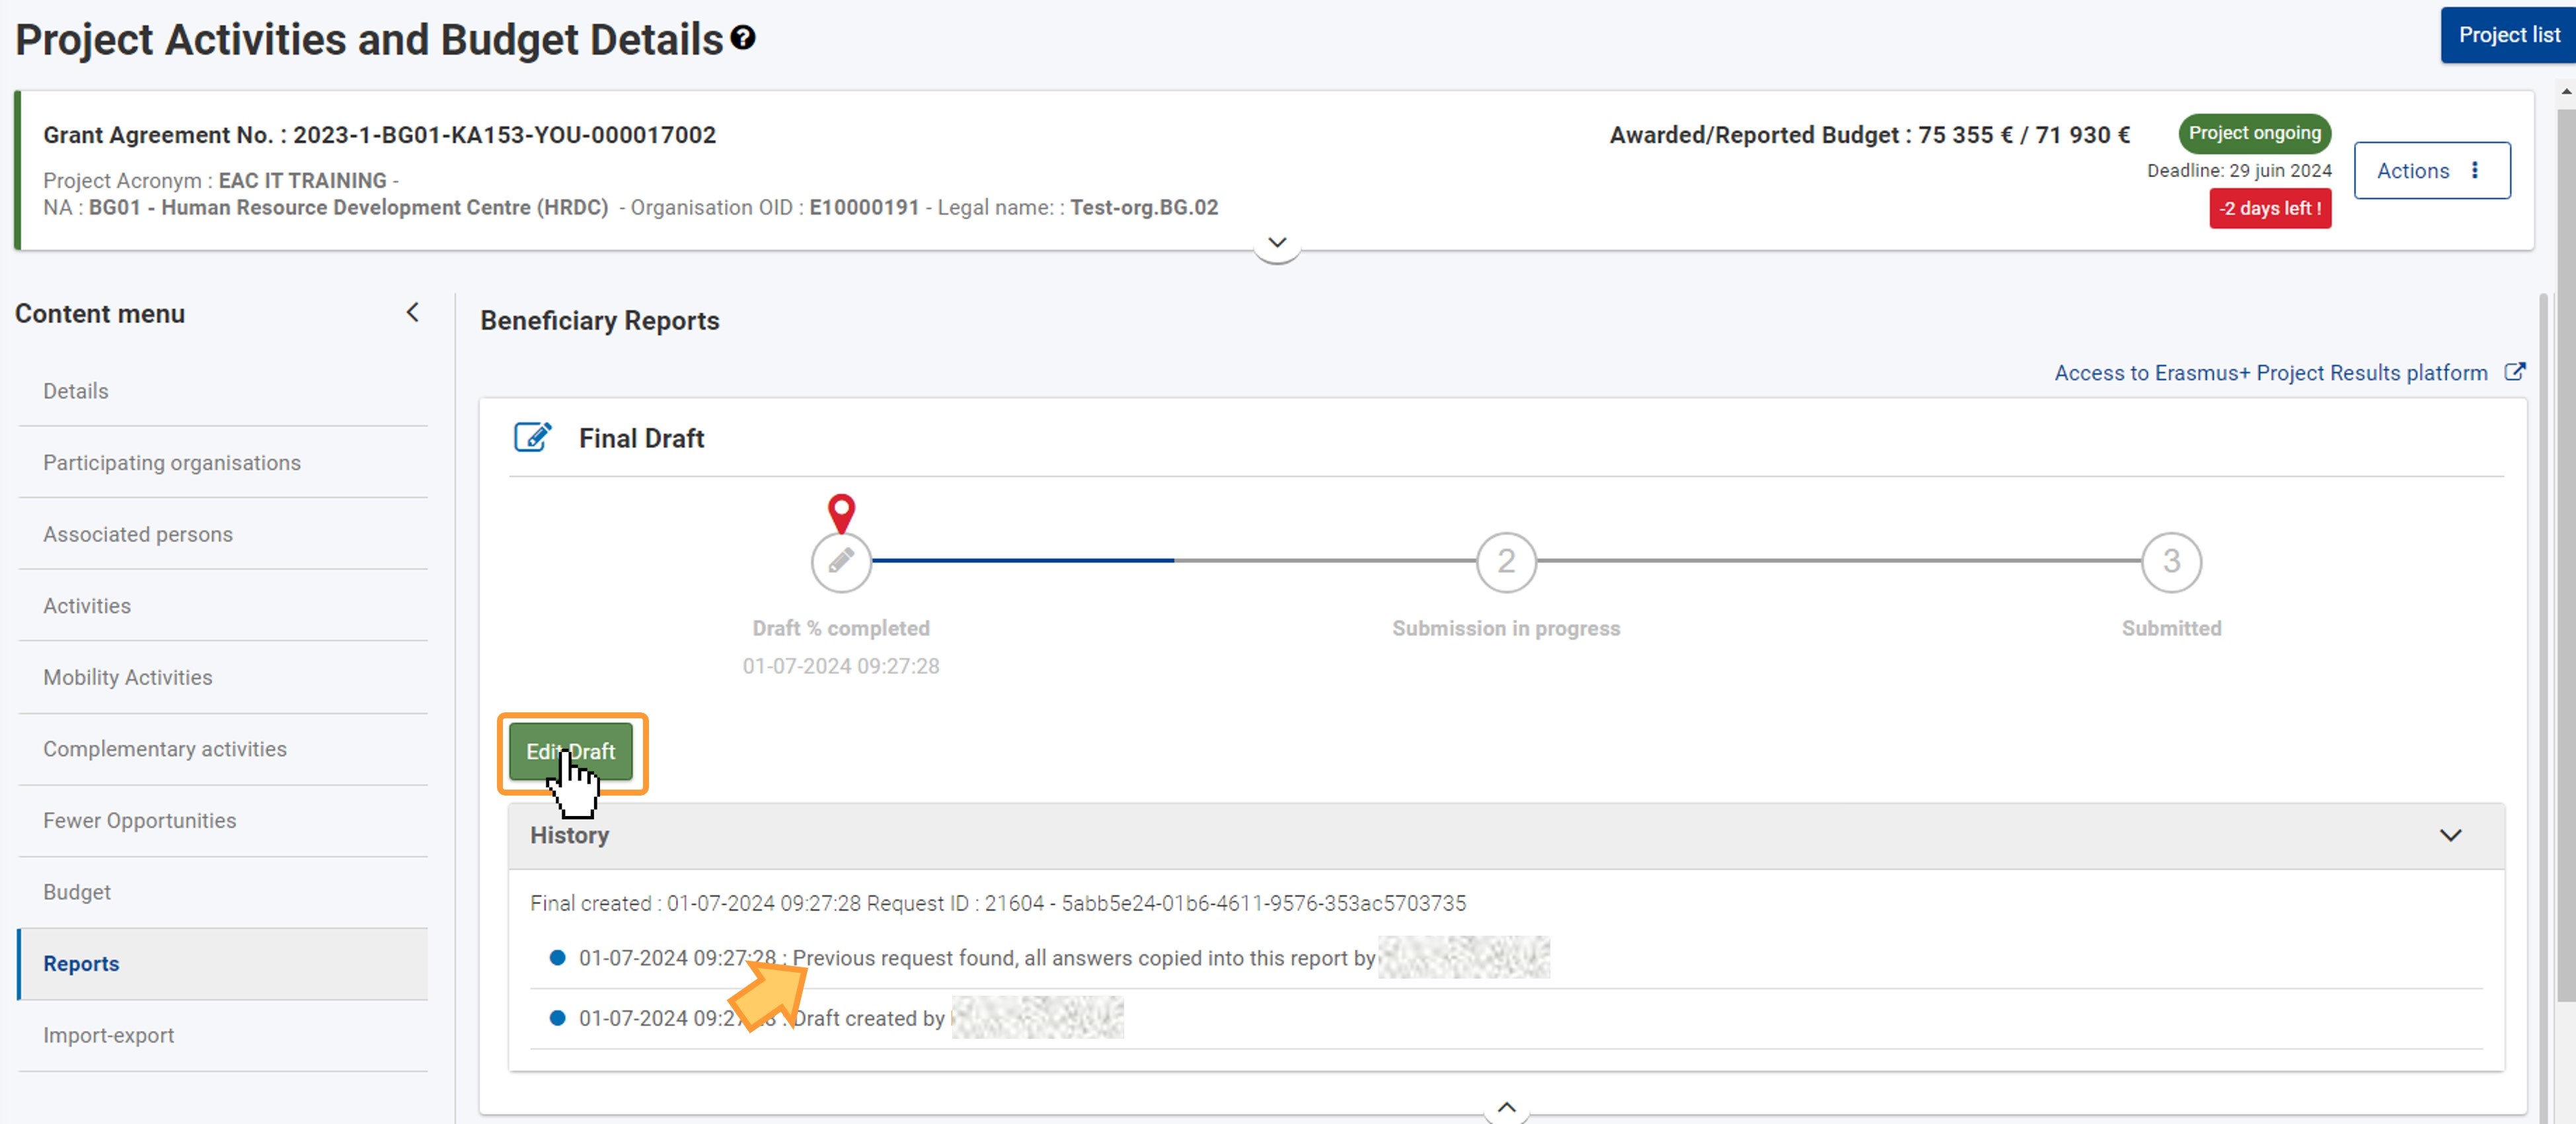
Task: Click the Edit Draft button
Action: pyautogui.click(x=571, y=752)
